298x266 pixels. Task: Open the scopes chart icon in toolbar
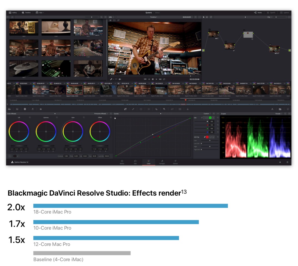280,109
